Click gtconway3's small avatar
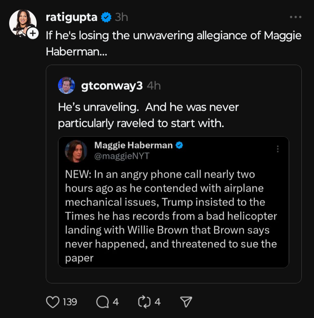314x318 pixels. click(x=66, y=85)
